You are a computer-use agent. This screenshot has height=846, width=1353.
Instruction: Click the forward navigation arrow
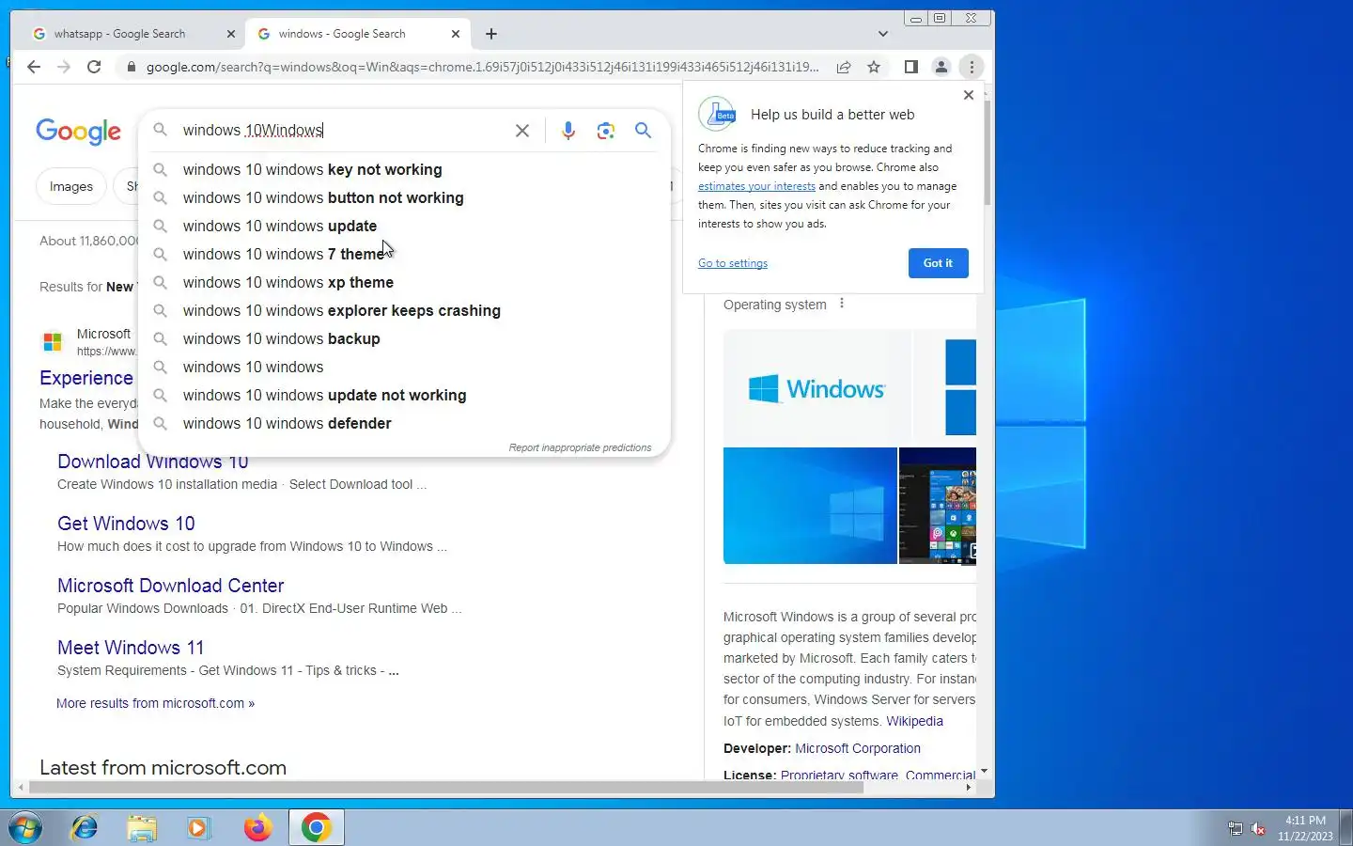64,67
